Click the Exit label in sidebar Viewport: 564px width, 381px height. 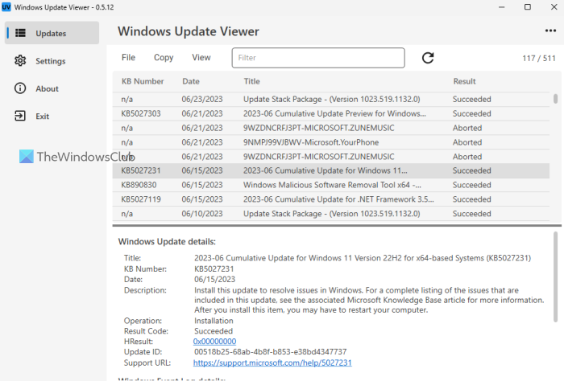pyautogui.click(x=43, y=117)
